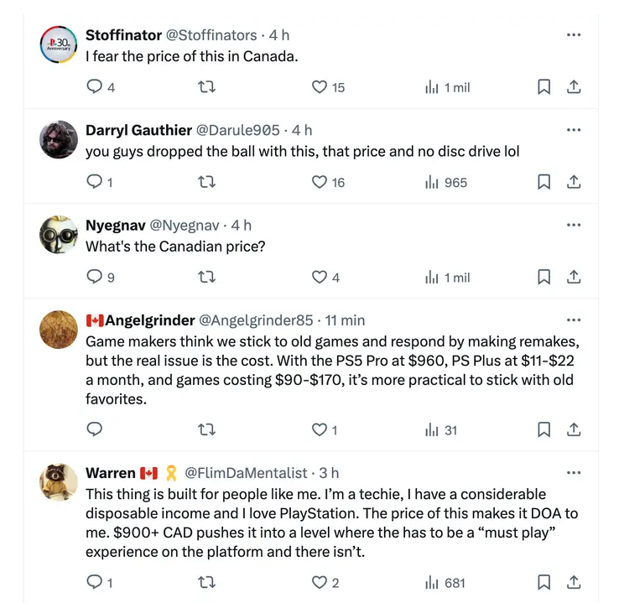Image resolution: width=624 pixels, height=603 pixels.
Task: Reply to Angelgrinder's tweet
Action: [95, 429]
